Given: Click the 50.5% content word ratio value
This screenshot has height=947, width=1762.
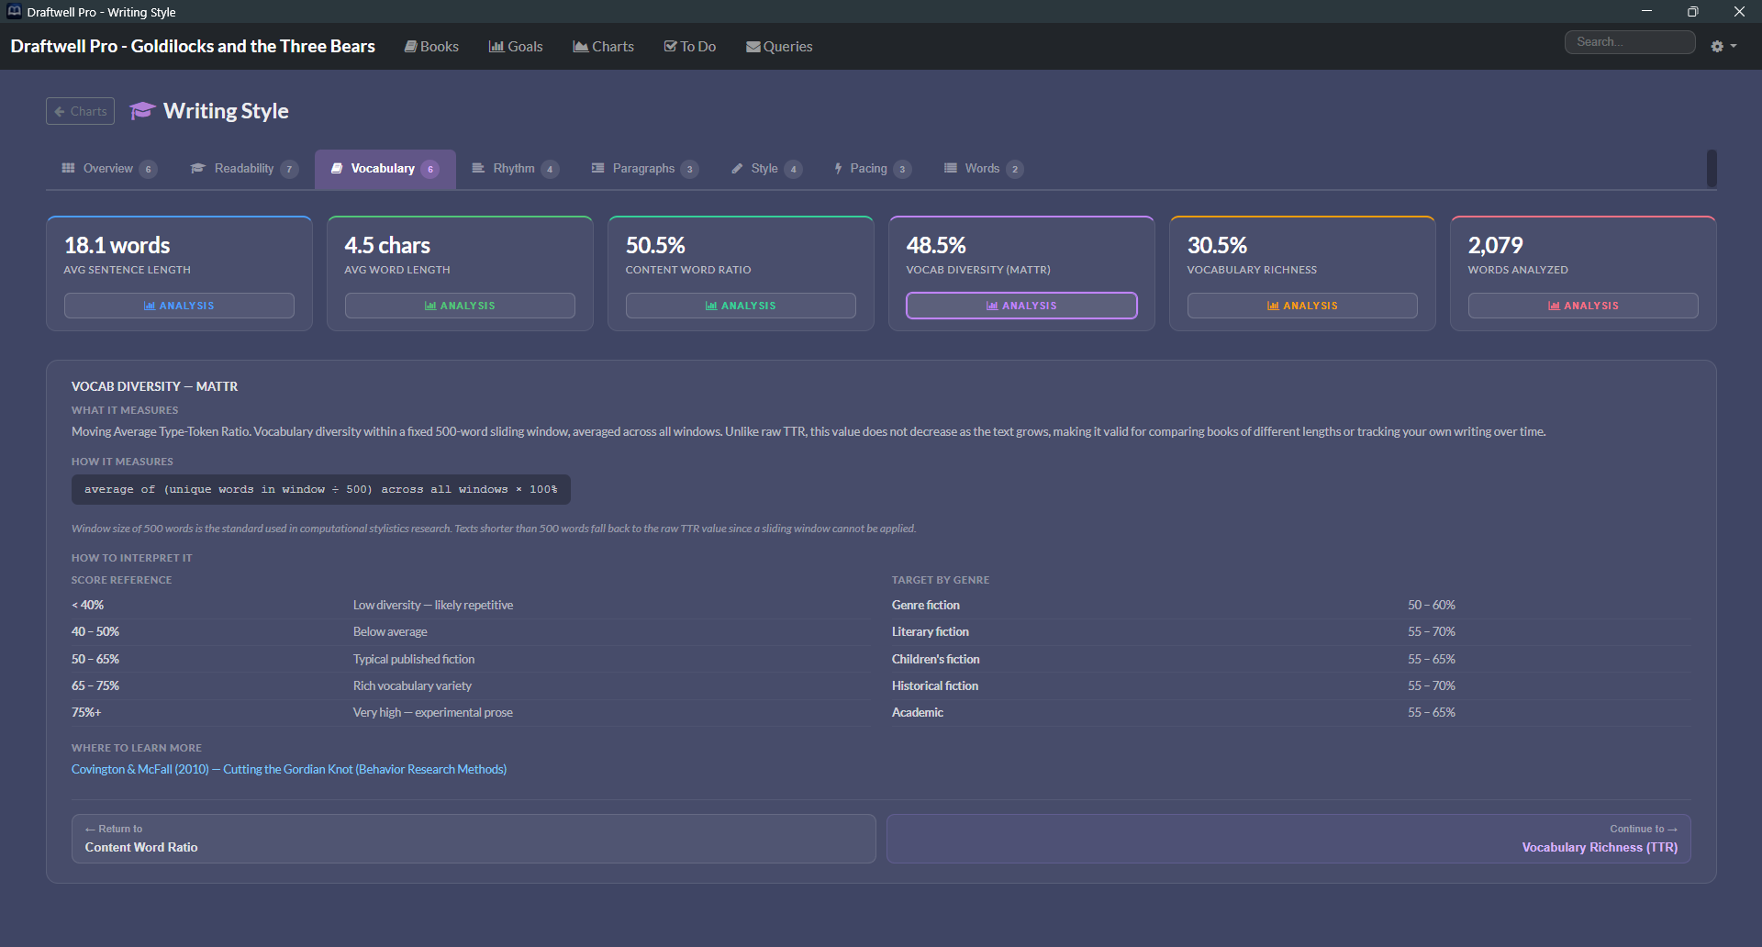Looking at the screenshot, I should click(655, 245).
